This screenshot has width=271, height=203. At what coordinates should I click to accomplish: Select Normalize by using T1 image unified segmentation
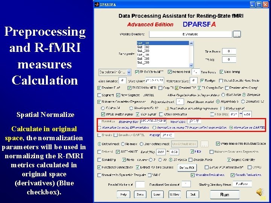point(154,127)
